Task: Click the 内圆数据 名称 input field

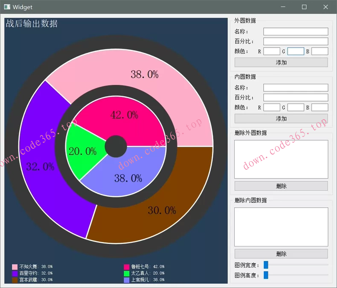Action: click(296, 88)
